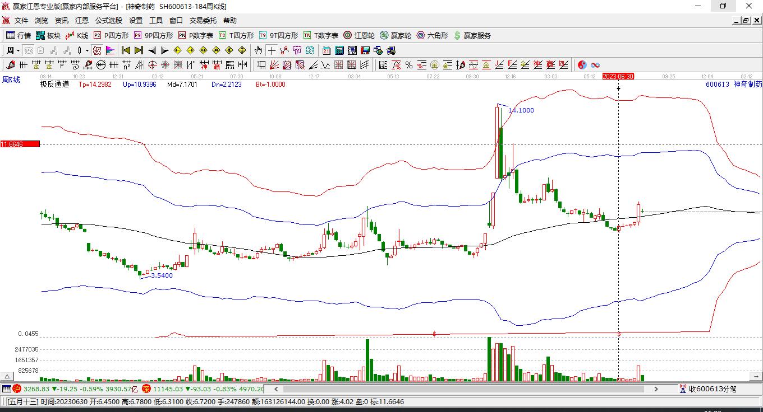Open the 文件 menu
Viewport: 763px width, 412px height.
(x=21, y=21)
